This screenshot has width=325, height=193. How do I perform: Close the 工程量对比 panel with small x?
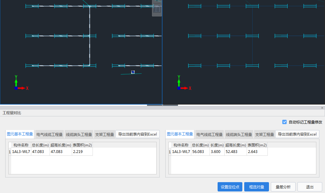[x=322, y=108]
